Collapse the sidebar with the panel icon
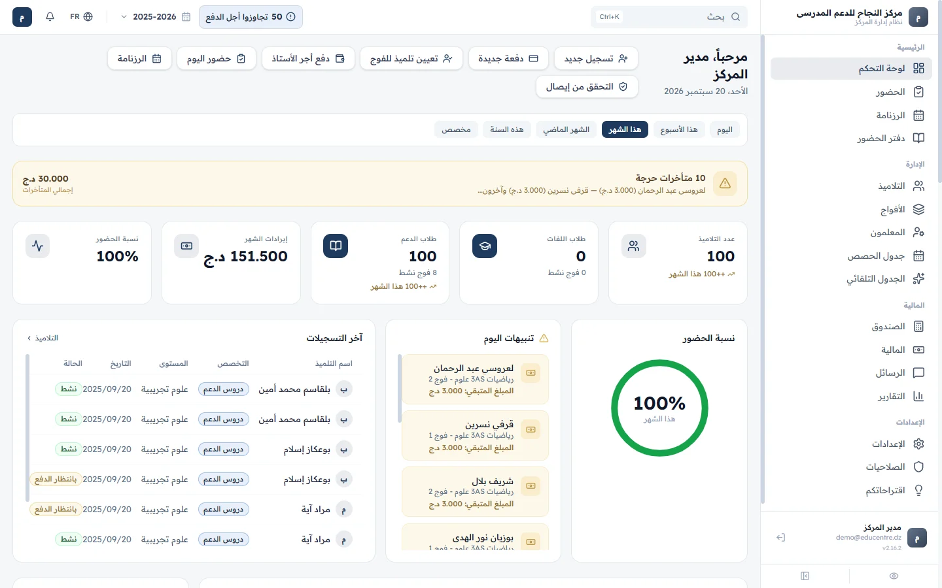The image size is (942, 588). point(805,576)
